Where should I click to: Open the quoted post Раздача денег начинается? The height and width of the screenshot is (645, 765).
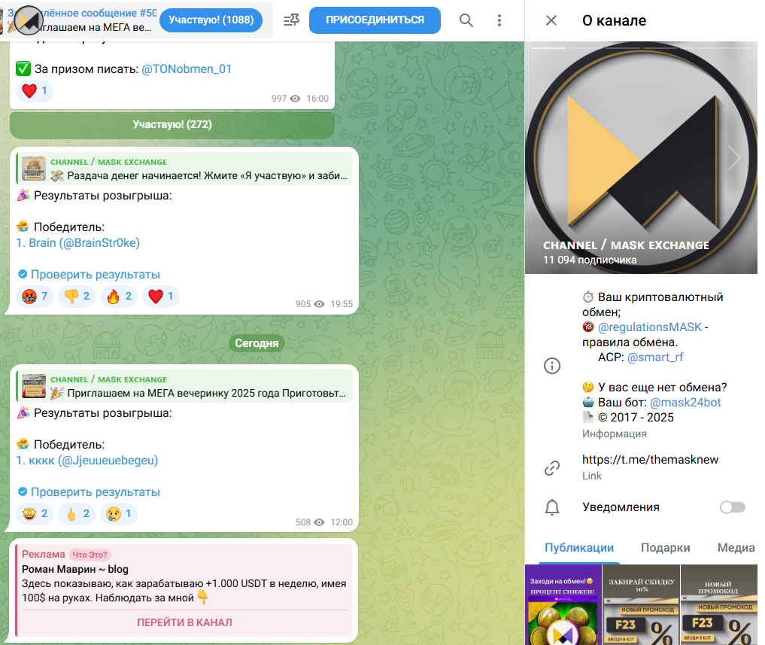[184, 169]
